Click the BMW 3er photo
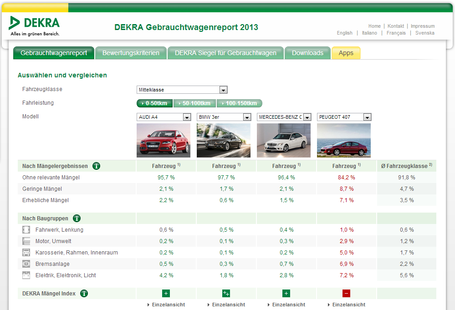Screen dimensions: 455x310 point(224,140)
